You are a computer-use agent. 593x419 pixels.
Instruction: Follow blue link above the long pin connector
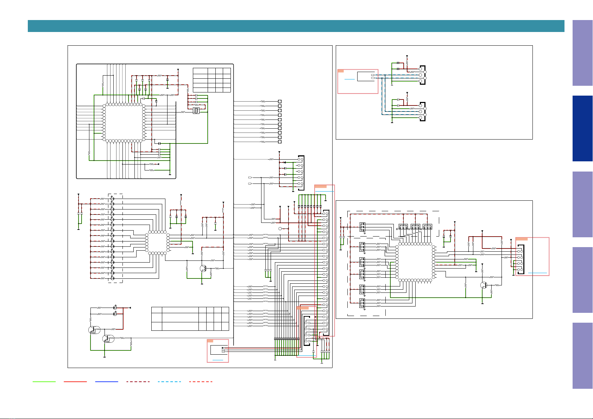point(324,191)
